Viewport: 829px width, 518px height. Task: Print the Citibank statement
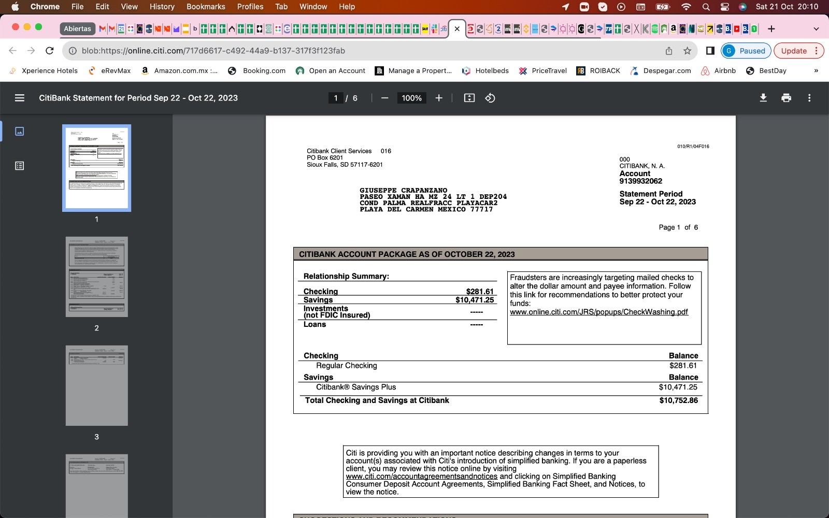[x=786, y=98]
